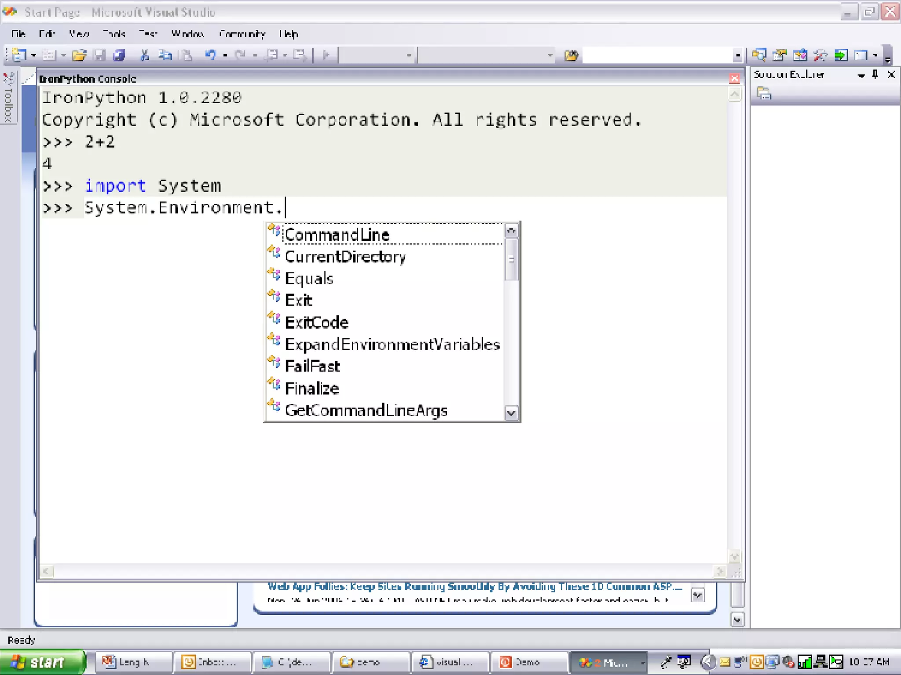901x675 pixels.
Task: Close the IronPython Console window
Action: (734, 79)
